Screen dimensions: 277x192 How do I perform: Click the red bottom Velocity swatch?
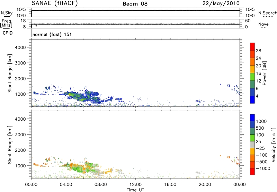pyautogui.click(x=252, y=172)
